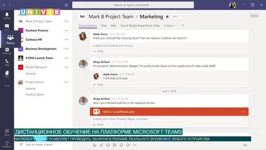Select Project Falcon team
266x150 pixels.
[34, 82]
